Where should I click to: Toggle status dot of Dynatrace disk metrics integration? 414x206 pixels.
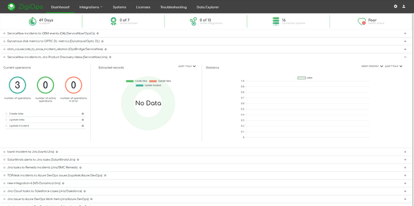(x=4, y=41)
